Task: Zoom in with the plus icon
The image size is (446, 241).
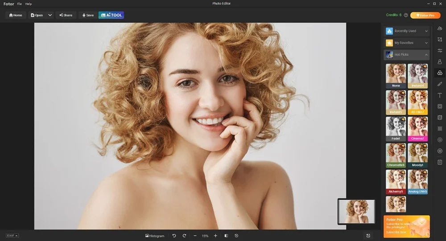Action: click(215, 236)
